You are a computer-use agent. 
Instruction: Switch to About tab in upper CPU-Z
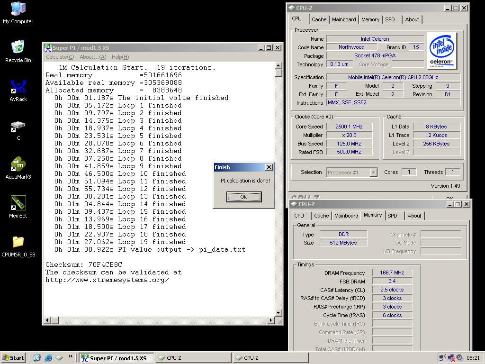point(412,19)
